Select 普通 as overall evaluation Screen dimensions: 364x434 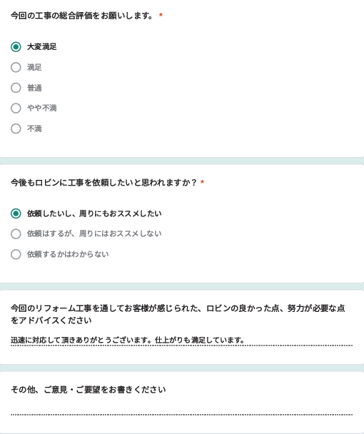(16, 88)
